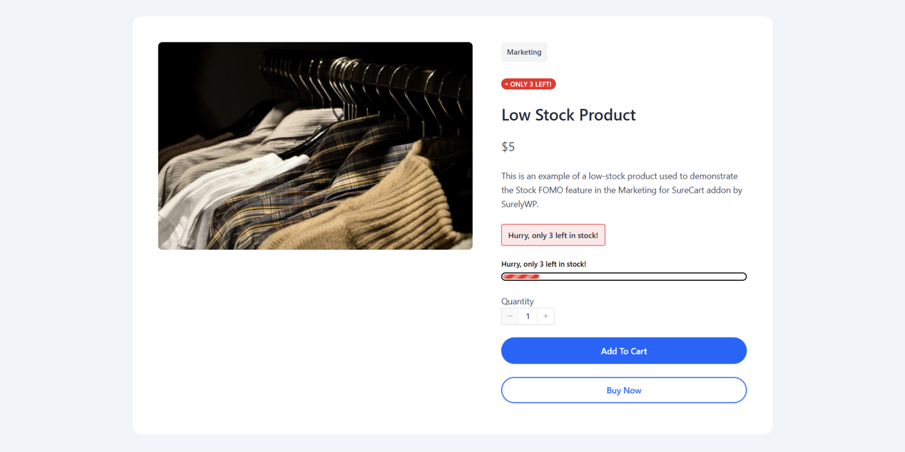
Task: Select the quantity input field
Action: coord(528,316)
